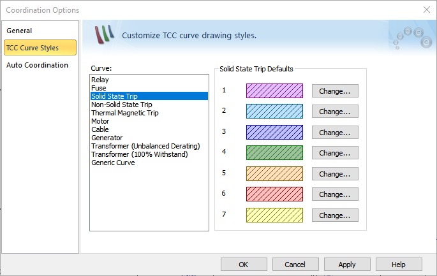Open Help for Coordination Options
This screenshot has width=437, height=276.
coord(399,265)
